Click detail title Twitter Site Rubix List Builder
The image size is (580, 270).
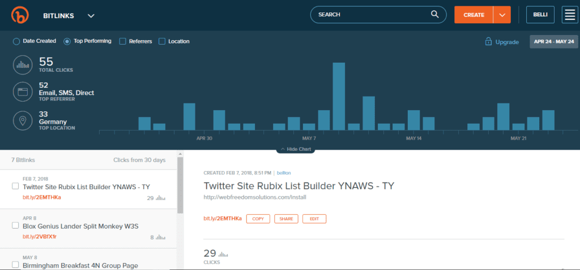(x=299, y=186)
